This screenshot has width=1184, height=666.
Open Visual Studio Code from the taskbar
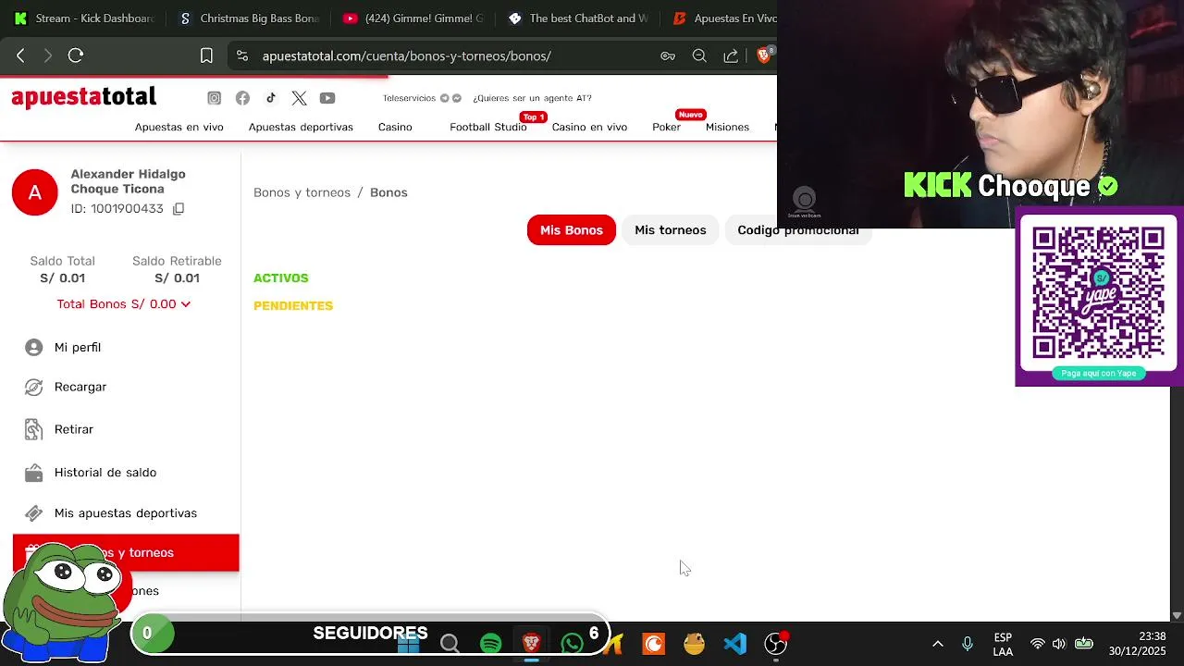coord(734,643)
